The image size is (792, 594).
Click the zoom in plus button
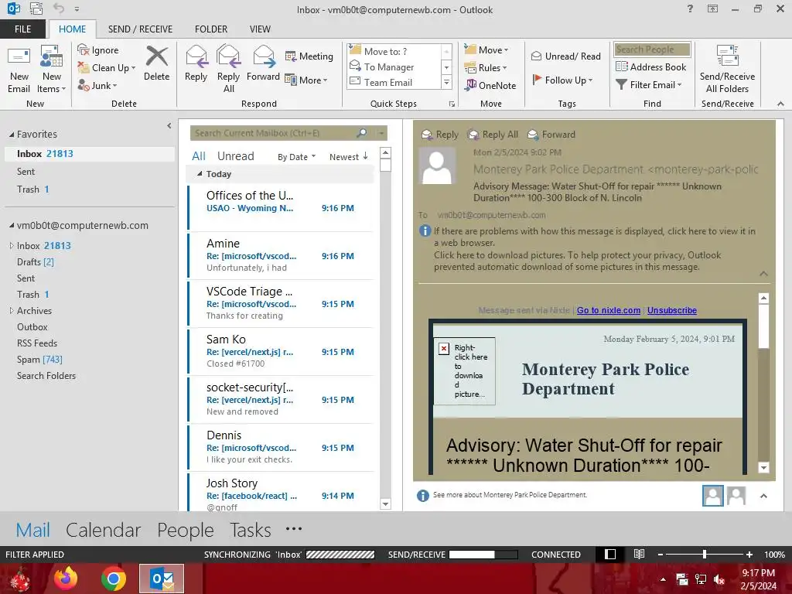pyautogui.click(x=749, y=554)
